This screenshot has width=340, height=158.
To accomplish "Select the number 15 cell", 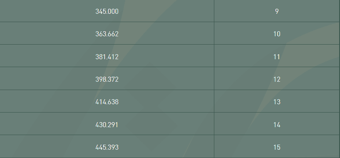I will (277, 147).
